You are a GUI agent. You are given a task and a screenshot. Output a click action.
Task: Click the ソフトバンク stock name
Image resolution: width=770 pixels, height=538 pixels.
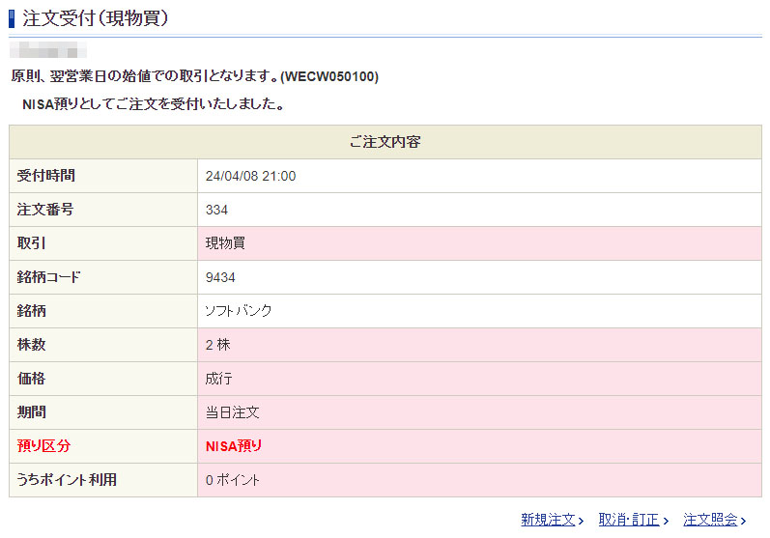239,311
